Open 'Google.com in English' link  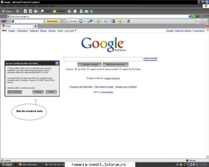click(x=126, y=87)
